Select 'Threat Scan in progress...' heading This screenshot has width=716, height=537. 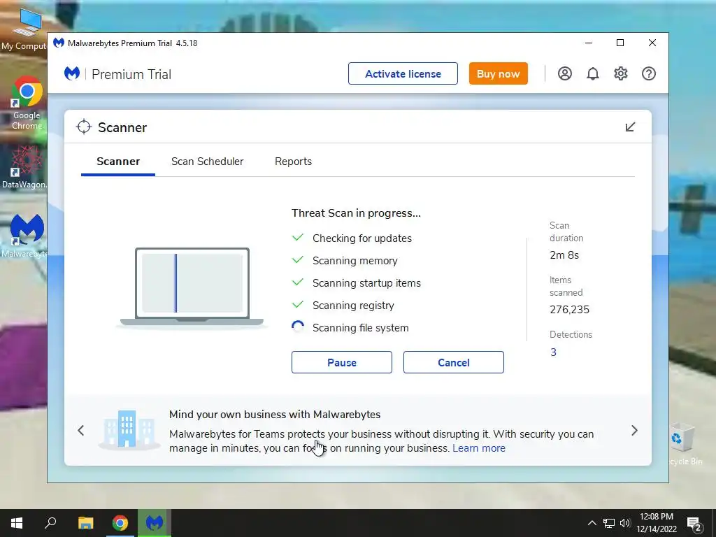click(356, 213)
